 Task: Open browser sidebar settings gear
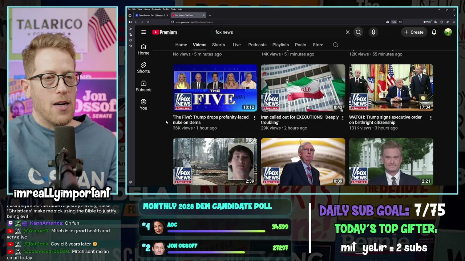[x=131, y=182]
